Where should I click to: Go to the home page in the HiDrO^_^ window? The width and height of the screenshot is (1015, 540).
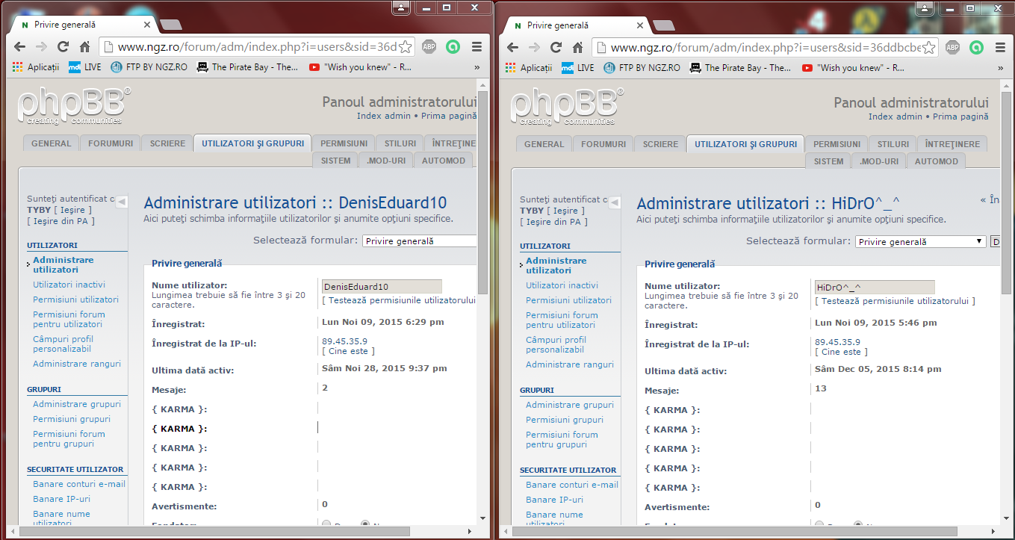tap(578, 47)
